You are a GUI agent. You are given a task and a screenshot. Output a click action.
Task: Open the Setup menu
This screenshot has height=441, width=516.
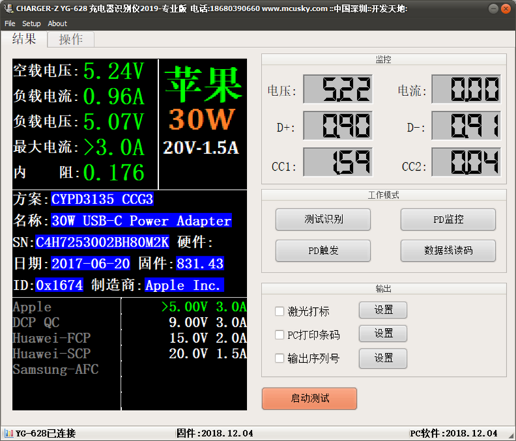(x=31, y=24)
